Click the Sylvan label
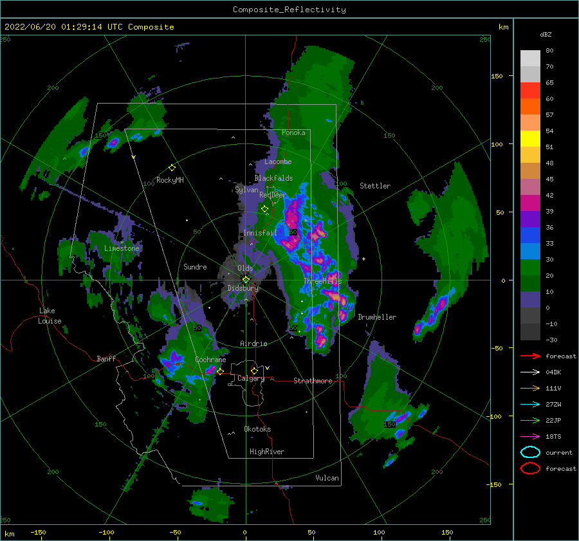Screen dimensions: 579x541 pos(246,190)
